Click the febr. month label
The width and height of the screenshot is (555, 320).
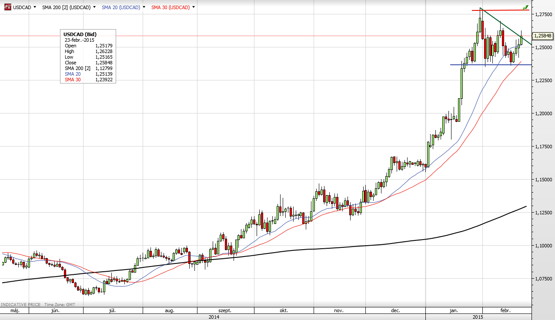pyautogui.click(x=505, y=311)
